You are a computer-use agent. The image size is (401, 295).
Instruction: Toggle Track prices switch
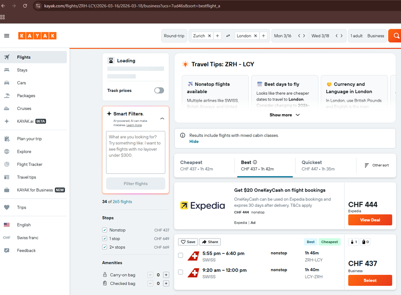click(x=159, y=91)
